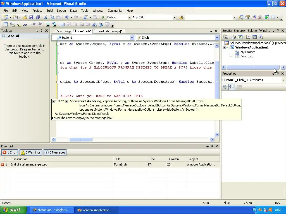Open the Start Page toolbar icon
The image size is (286, 214).
pos(267,17)
